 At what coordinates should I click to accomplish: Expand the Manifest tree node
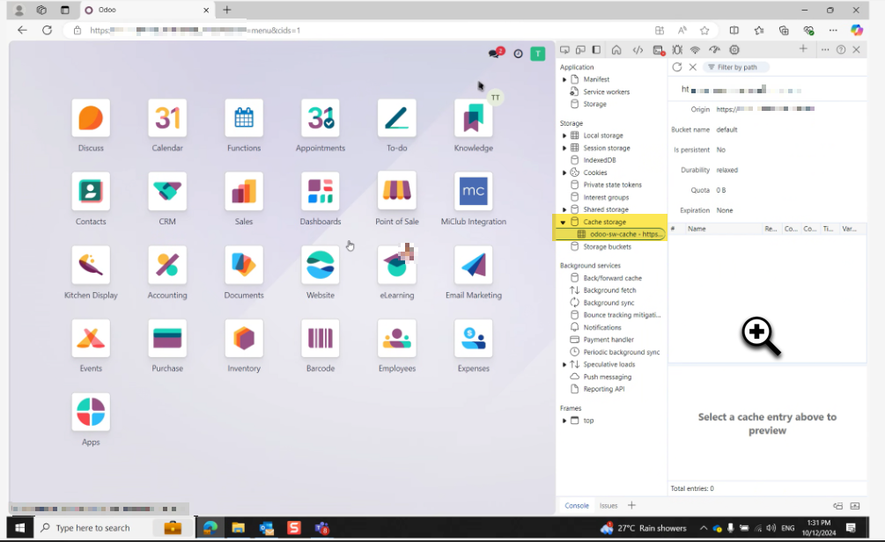point(564,79)
